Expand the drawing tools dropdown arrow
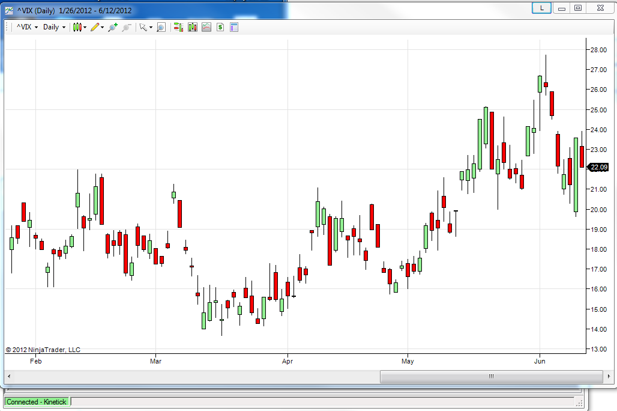 102,28
